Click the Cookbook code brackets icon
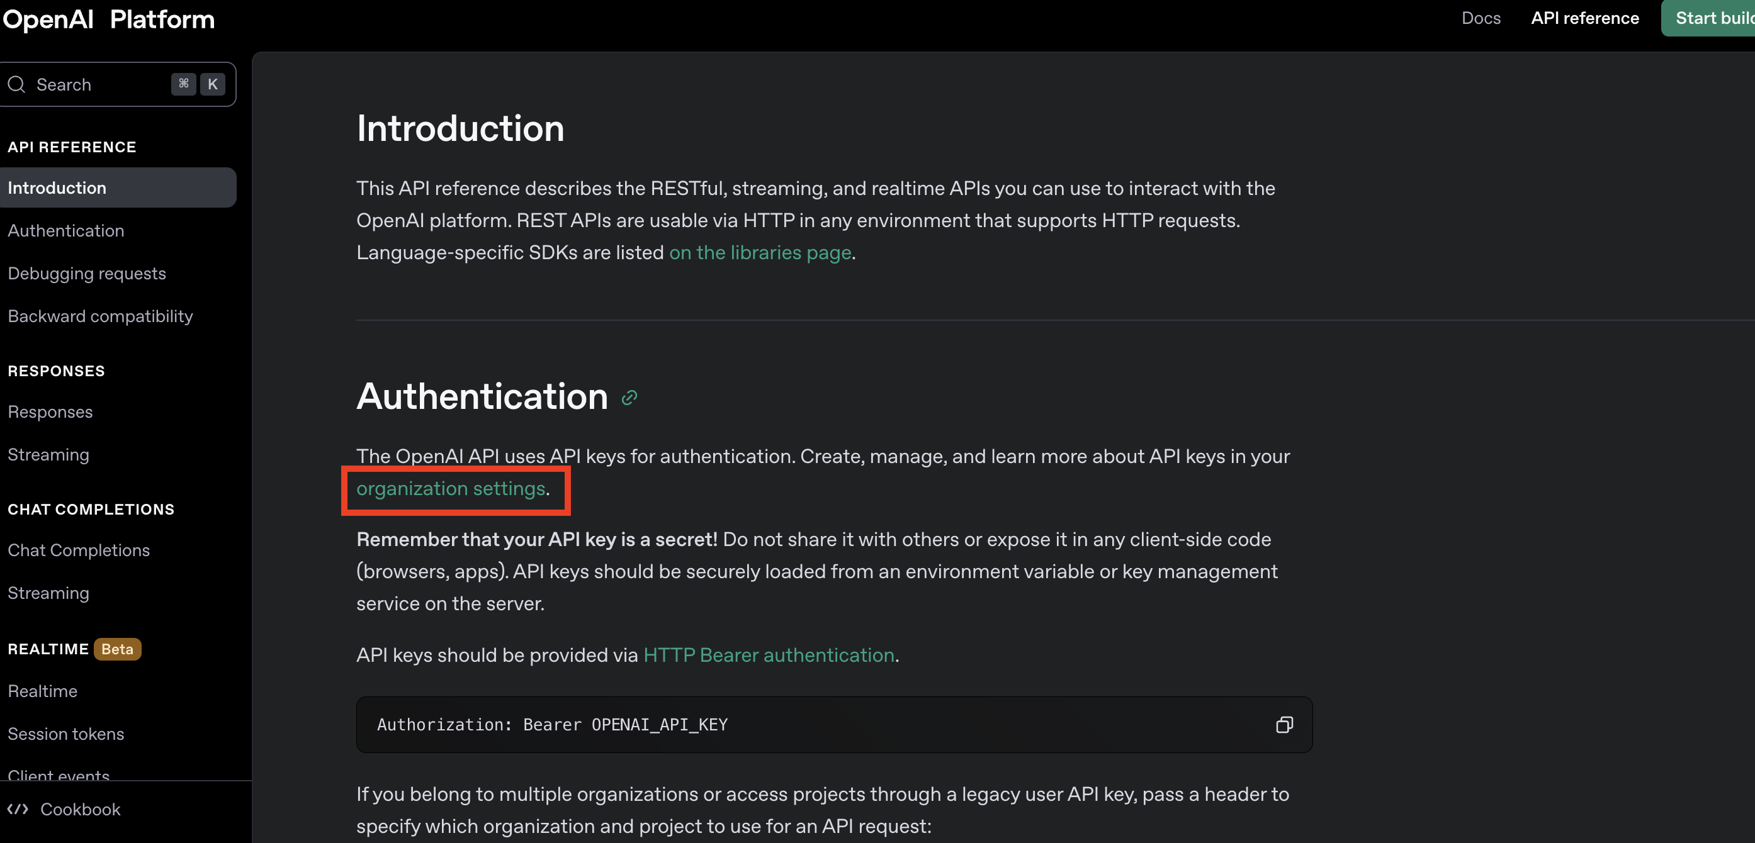The width and height of the screenshot is (1755, 843). click(18, 809)
